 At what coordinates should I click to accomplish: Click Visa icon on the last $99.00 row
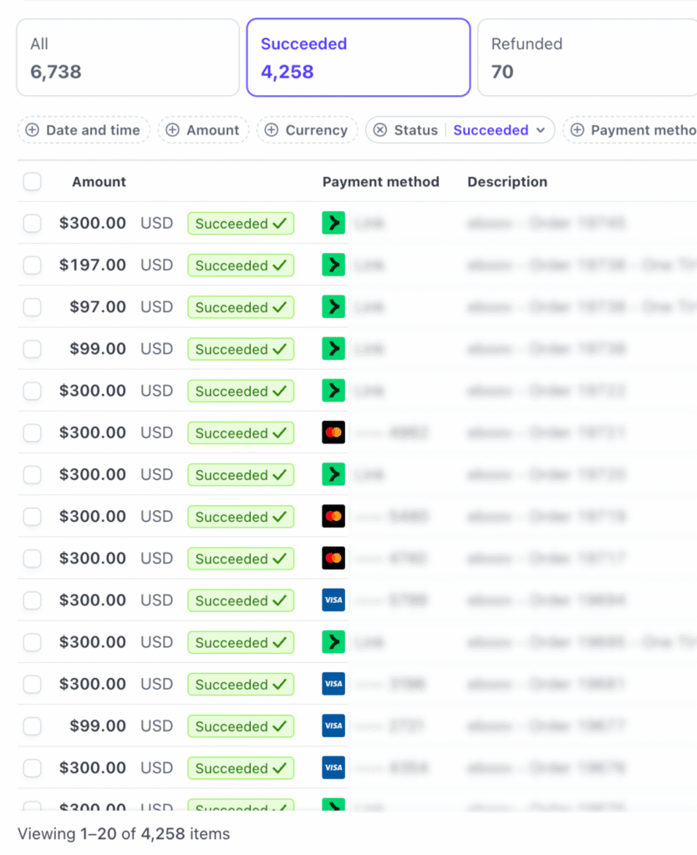333,726
